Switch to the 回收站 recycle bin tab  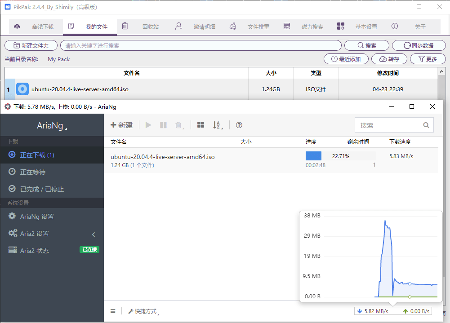[144, 27]
